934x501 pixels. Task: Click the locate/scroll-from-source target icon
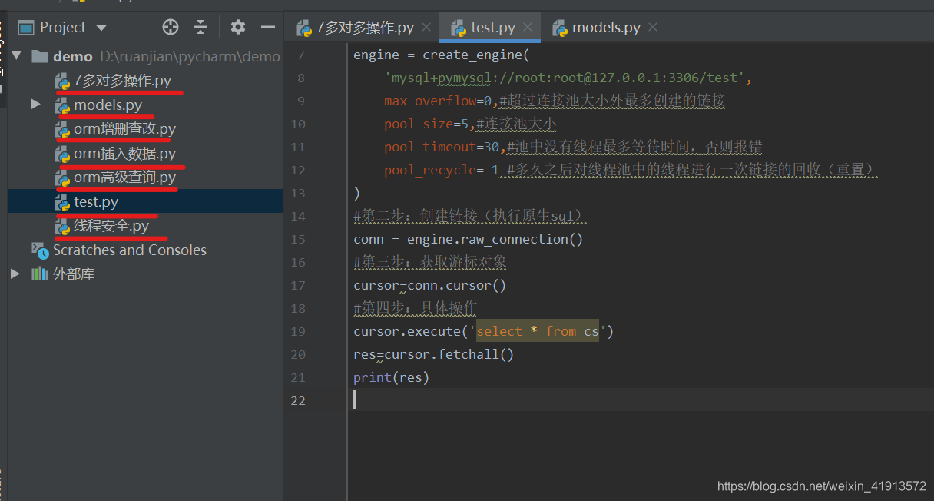[x=171, y=28]
